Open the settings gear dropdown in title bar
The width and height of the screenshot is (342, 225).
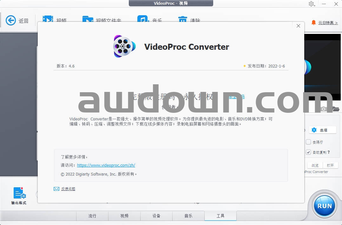(x=311, y=4)
